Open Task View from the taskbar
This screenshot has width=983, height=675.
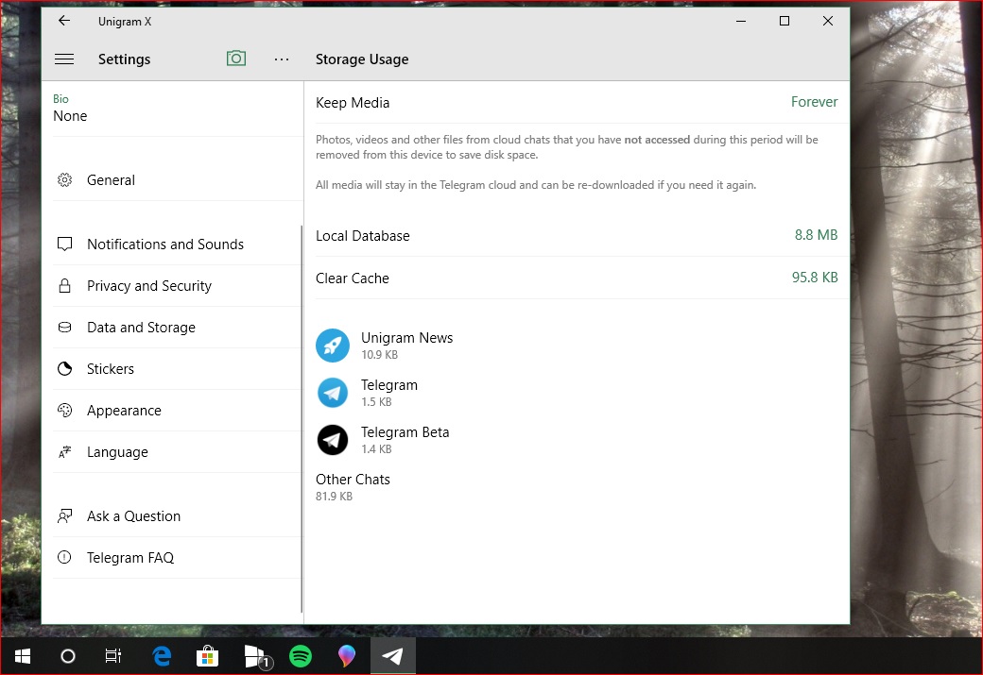pyautogui.click(x=112, y=656)
